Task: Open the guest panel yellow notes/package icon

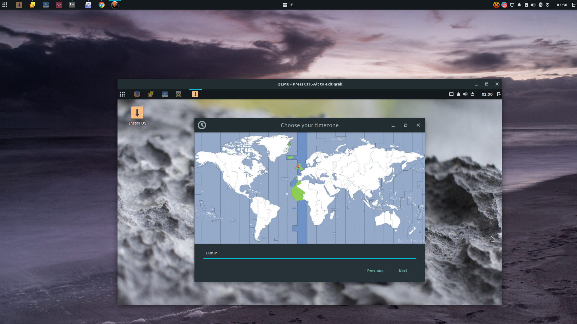Action: [151, 94]
